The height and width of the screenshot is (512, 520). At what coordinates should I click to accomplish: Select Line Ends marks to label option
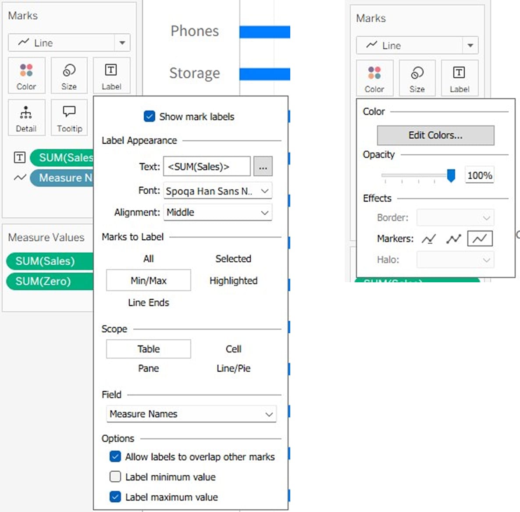click(148, 302)
